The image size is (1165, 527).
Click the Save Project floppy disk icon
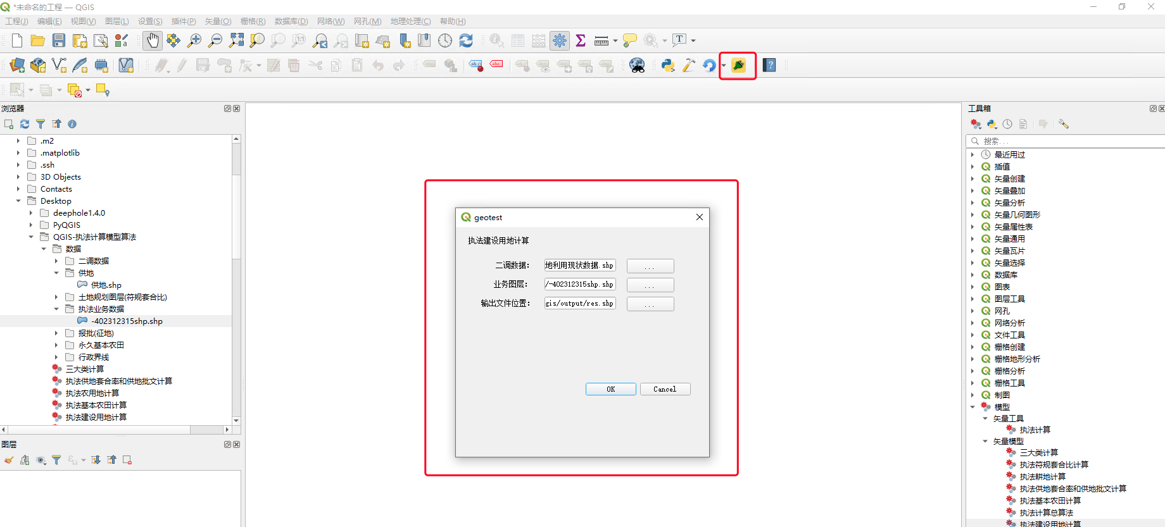[59, 40]
